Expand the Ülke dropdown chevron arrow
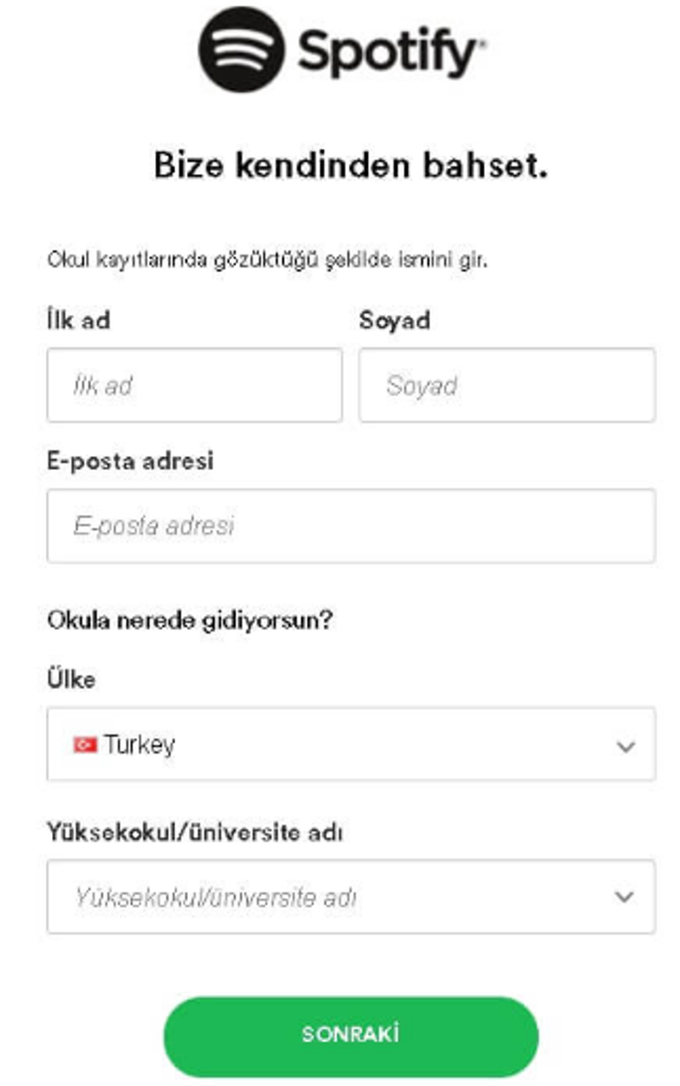The image size is (680, 1086). click(x=625, y=747)
